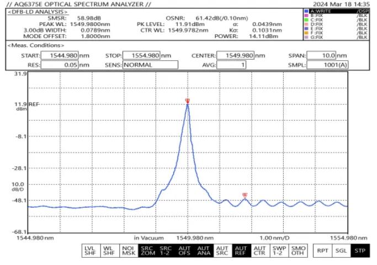Screen dimensions: 377x265
Task: Click the green color swatch for trace C
Action: 307,20
